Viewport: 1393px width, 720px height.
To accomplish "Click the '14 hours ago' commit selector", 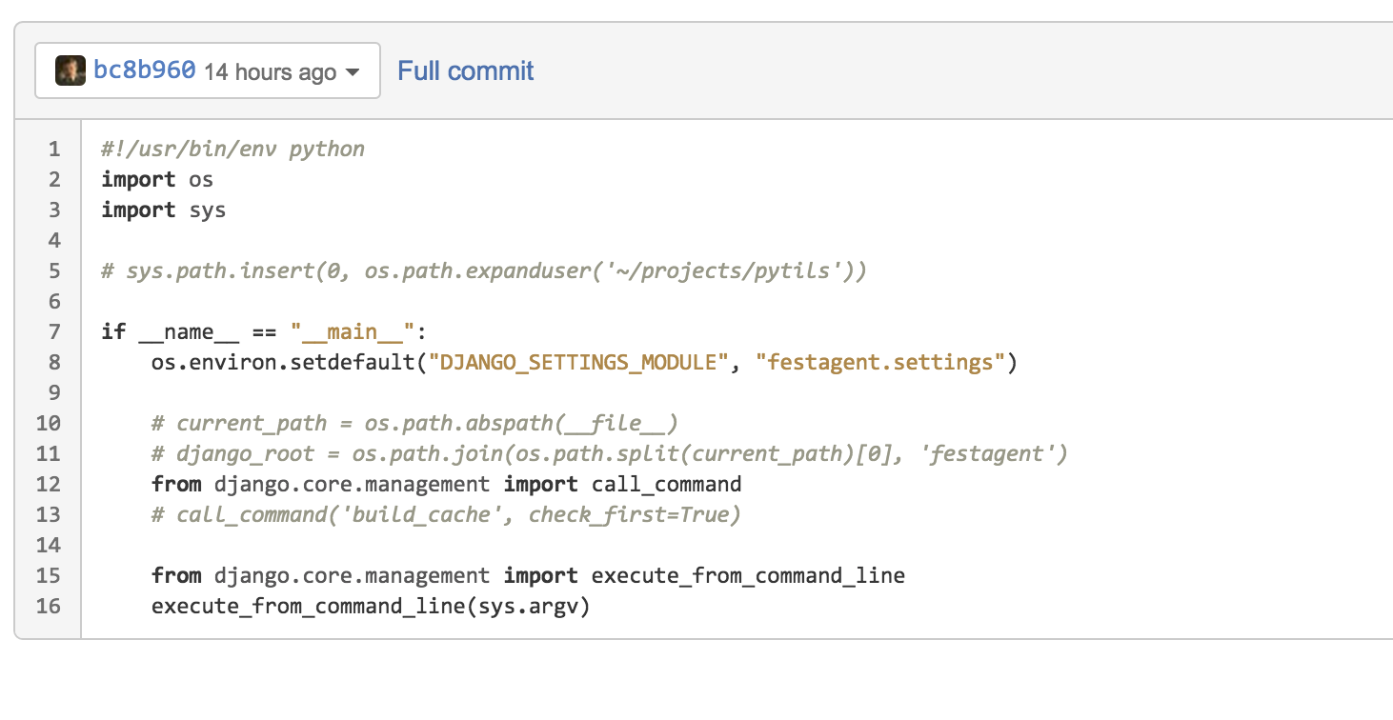I will click(270, 71).
